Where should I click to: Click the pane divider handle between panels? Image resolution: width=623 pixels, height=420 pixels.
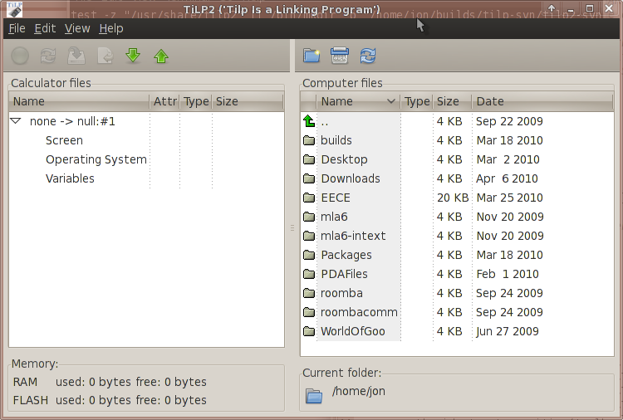tap(292, 227)
